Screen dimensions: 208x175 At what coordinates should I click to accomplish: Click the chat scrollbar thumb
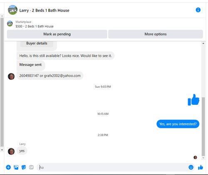click(203, 127)
